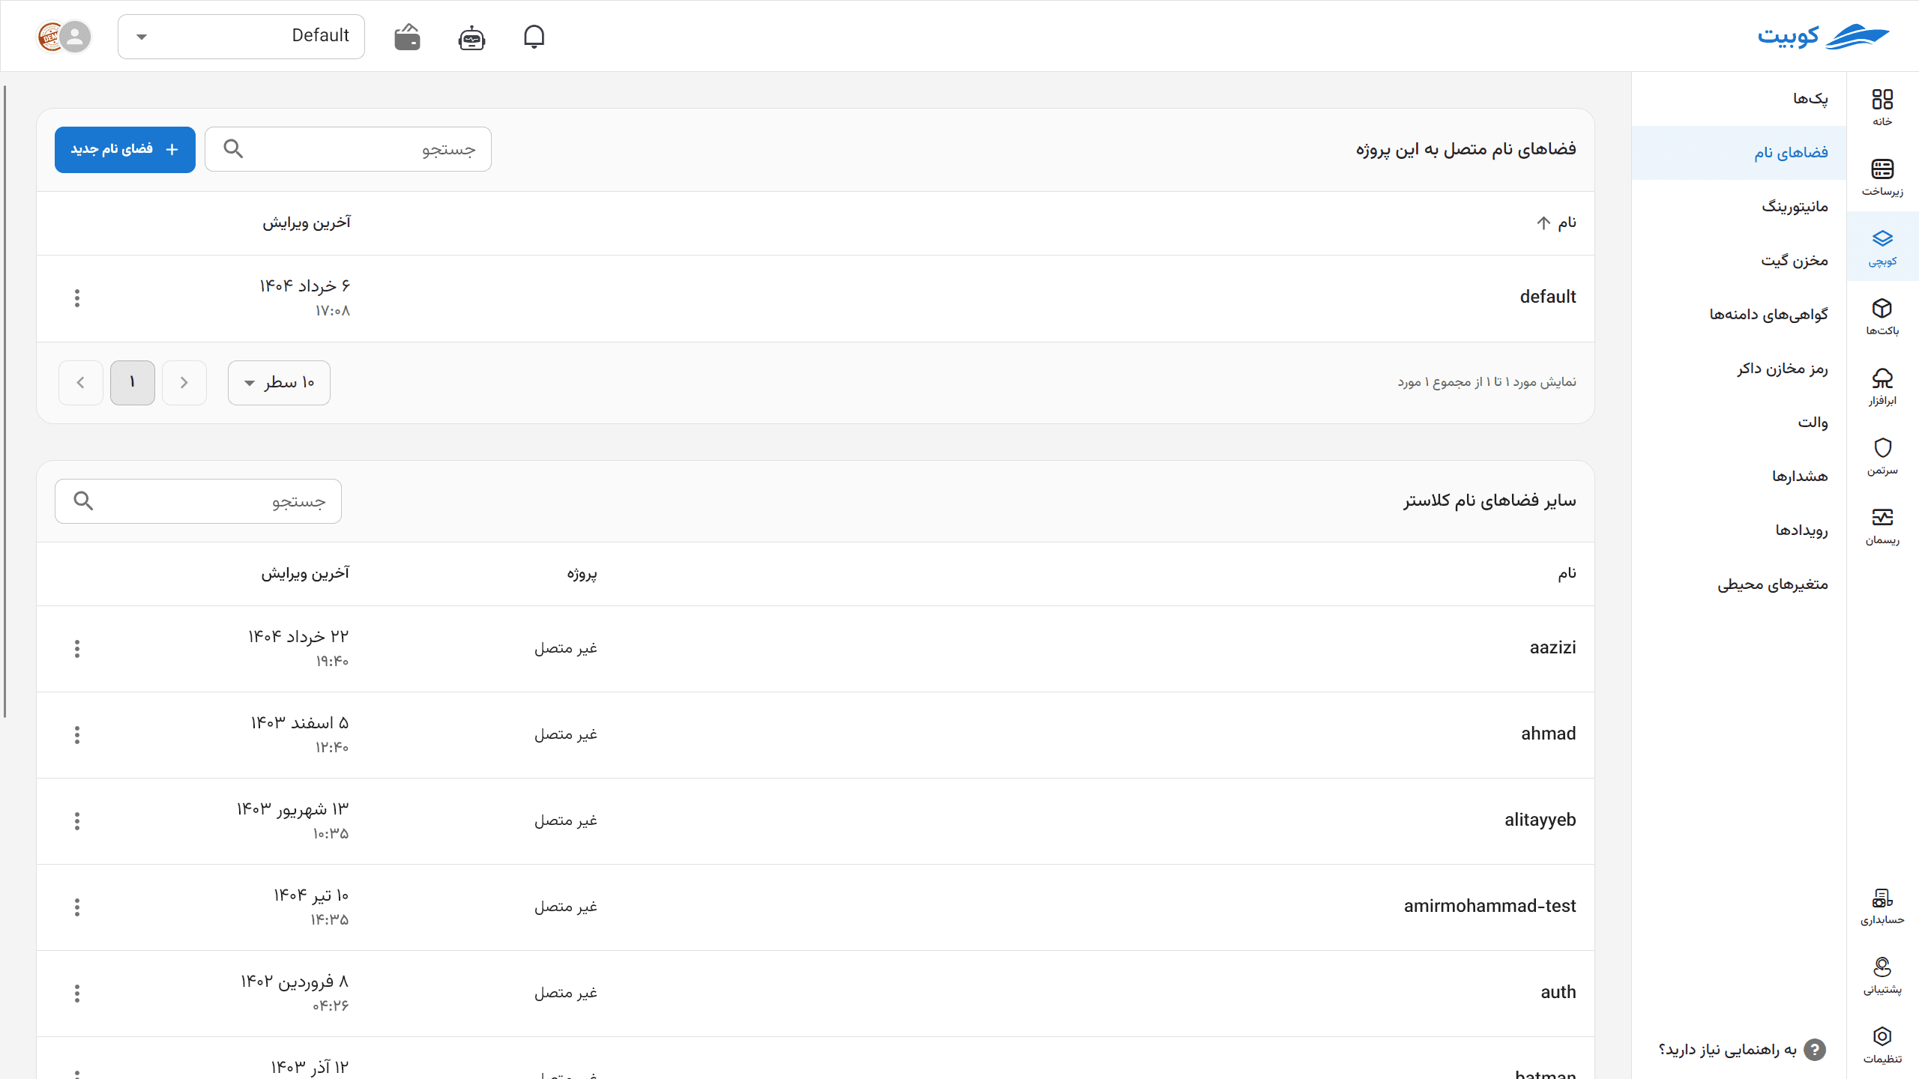
Task: Open three-dot menu for default namespace
Action: pyautogui.click(x=77, y=298)
